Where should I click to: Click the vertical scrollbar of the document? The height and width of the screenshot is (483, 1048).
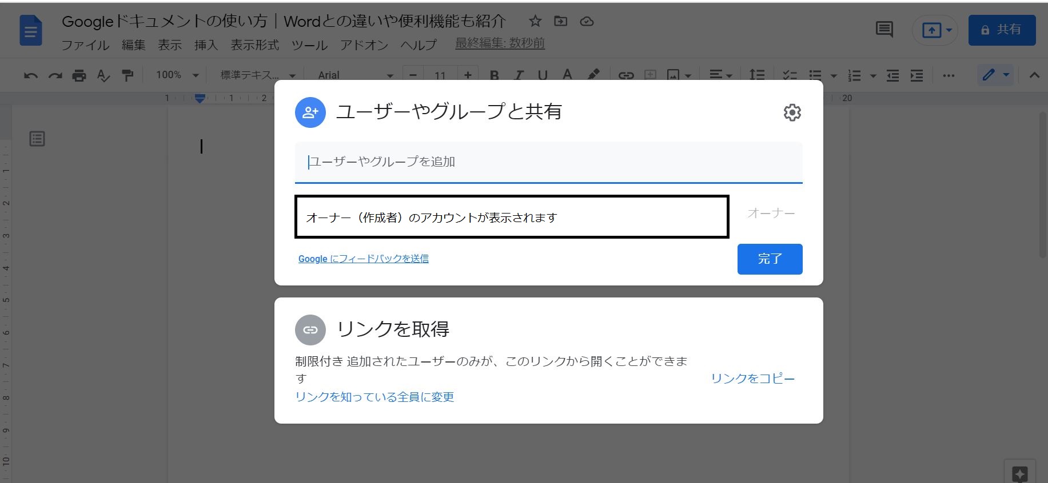pos(1043,185)
